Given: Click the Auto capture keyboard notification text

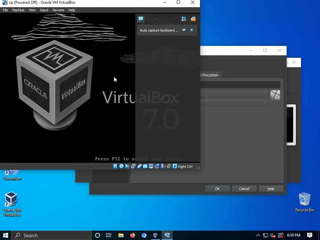Looking at the screenshot, I should point(159,30).
